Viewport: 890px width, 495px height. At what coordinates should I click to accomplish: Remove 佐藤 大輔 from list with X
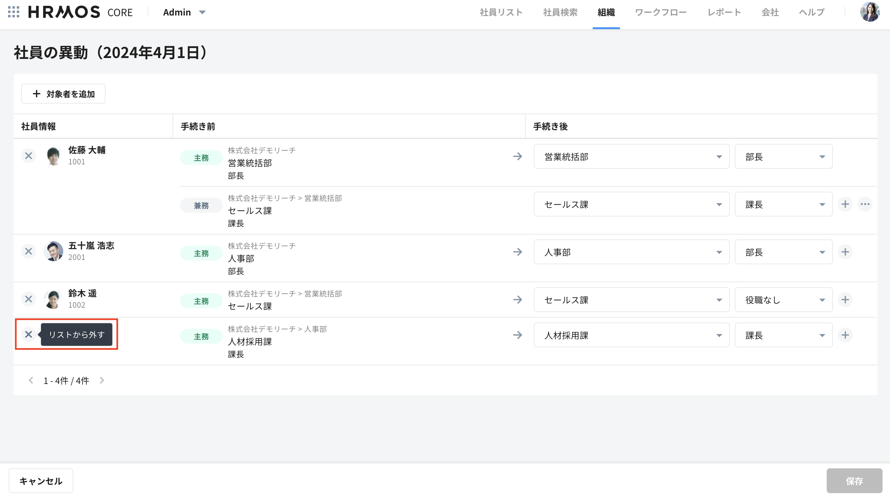29,156
